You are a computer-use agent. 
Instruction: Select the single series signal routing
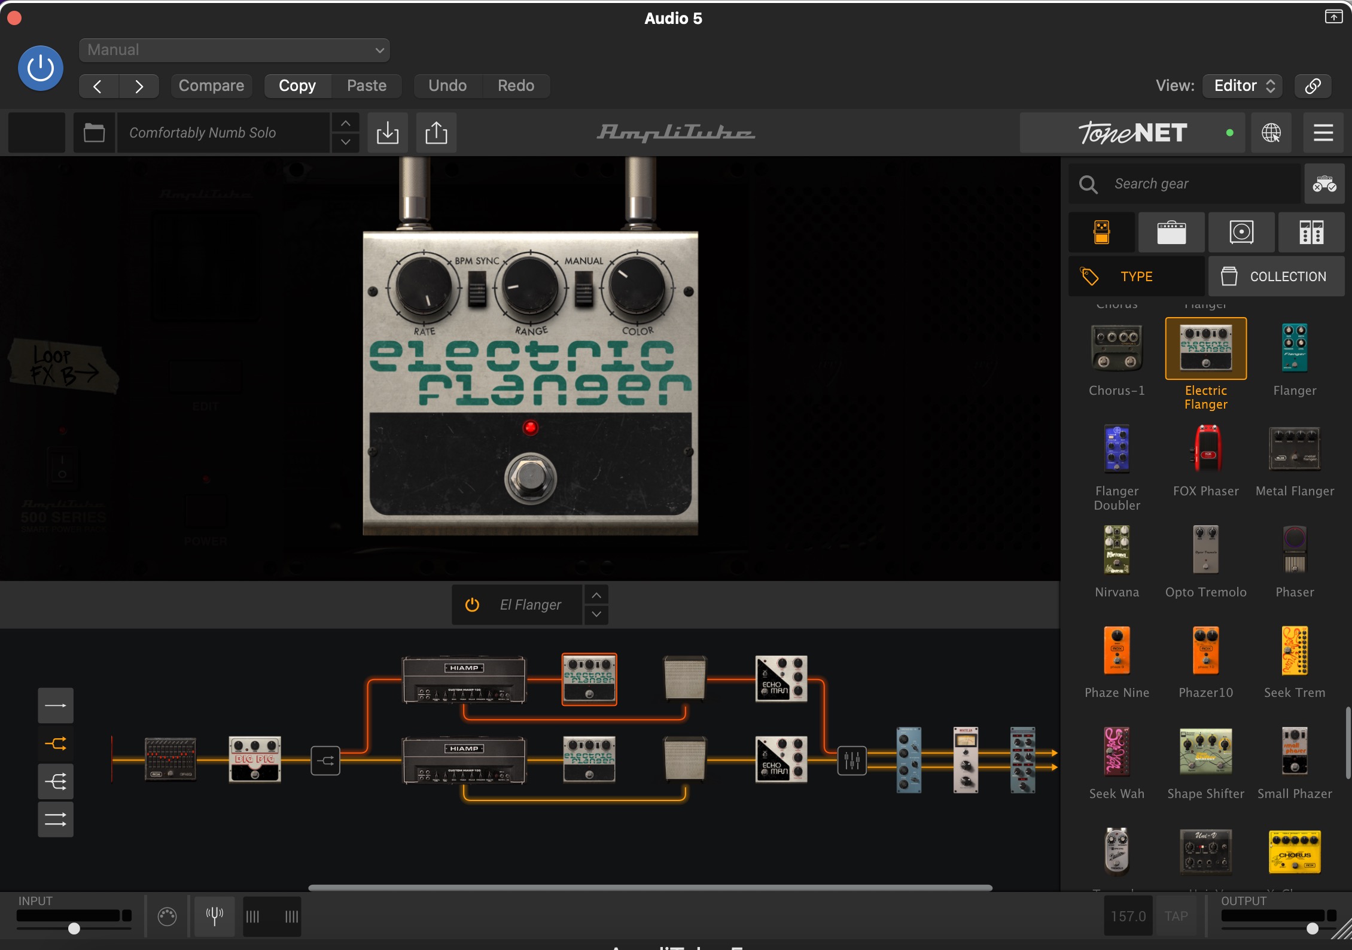[x=56, y=705]
